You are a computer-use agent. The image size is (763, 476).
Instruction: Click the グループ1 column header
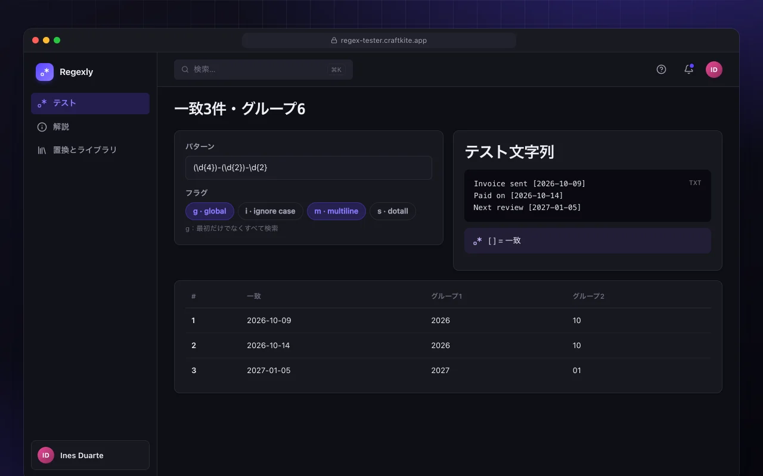pyautogui.click(x=446, y=296)
